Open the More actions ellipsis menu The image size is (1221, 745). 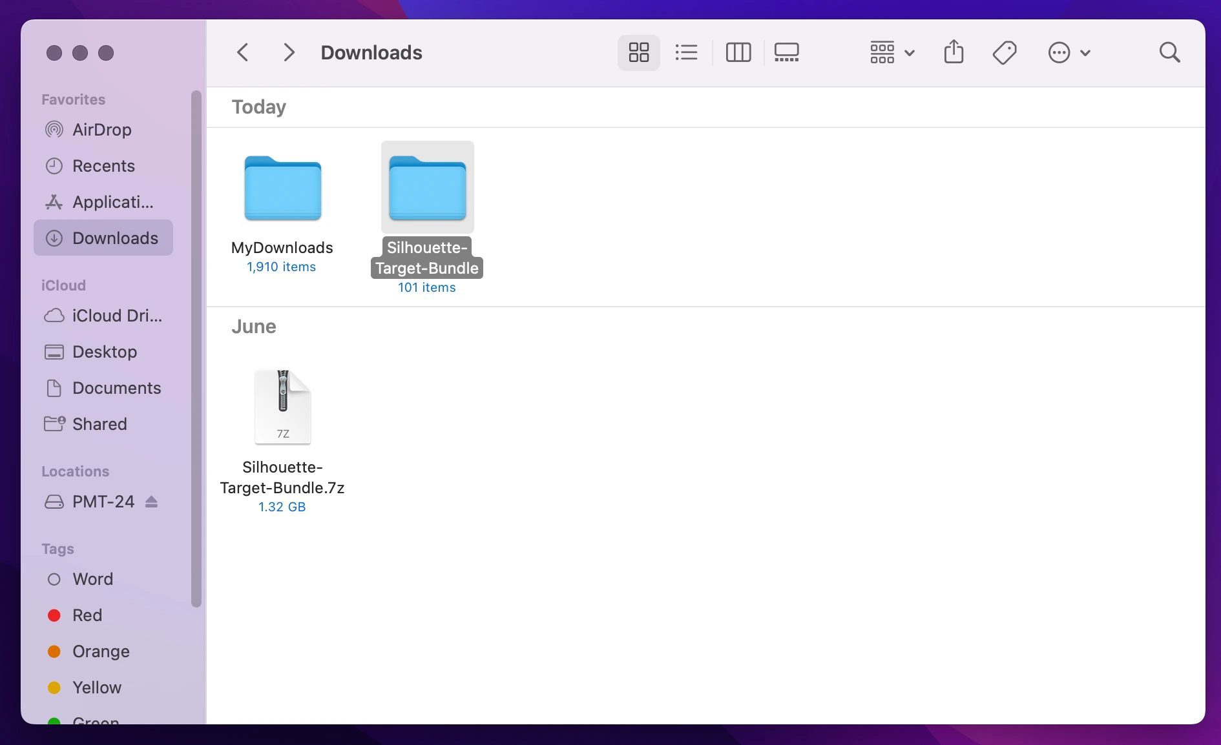click(x=1069, y=52)
